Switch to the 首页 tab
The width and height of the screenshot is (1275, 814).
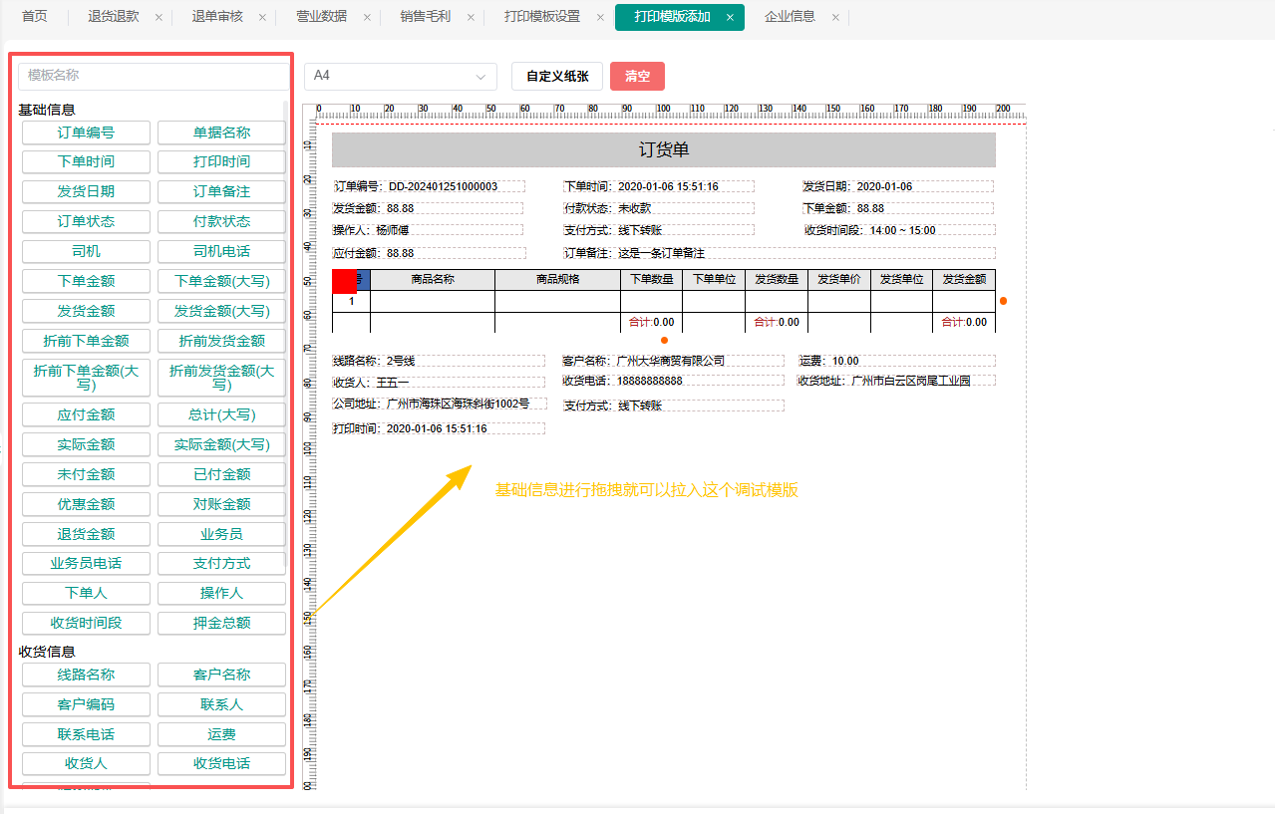35,17
